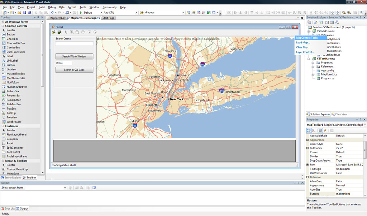Screen dimensions: 367x216
Task: Open the Any CPU platform dropdown
Action: (x=136, y=13)
